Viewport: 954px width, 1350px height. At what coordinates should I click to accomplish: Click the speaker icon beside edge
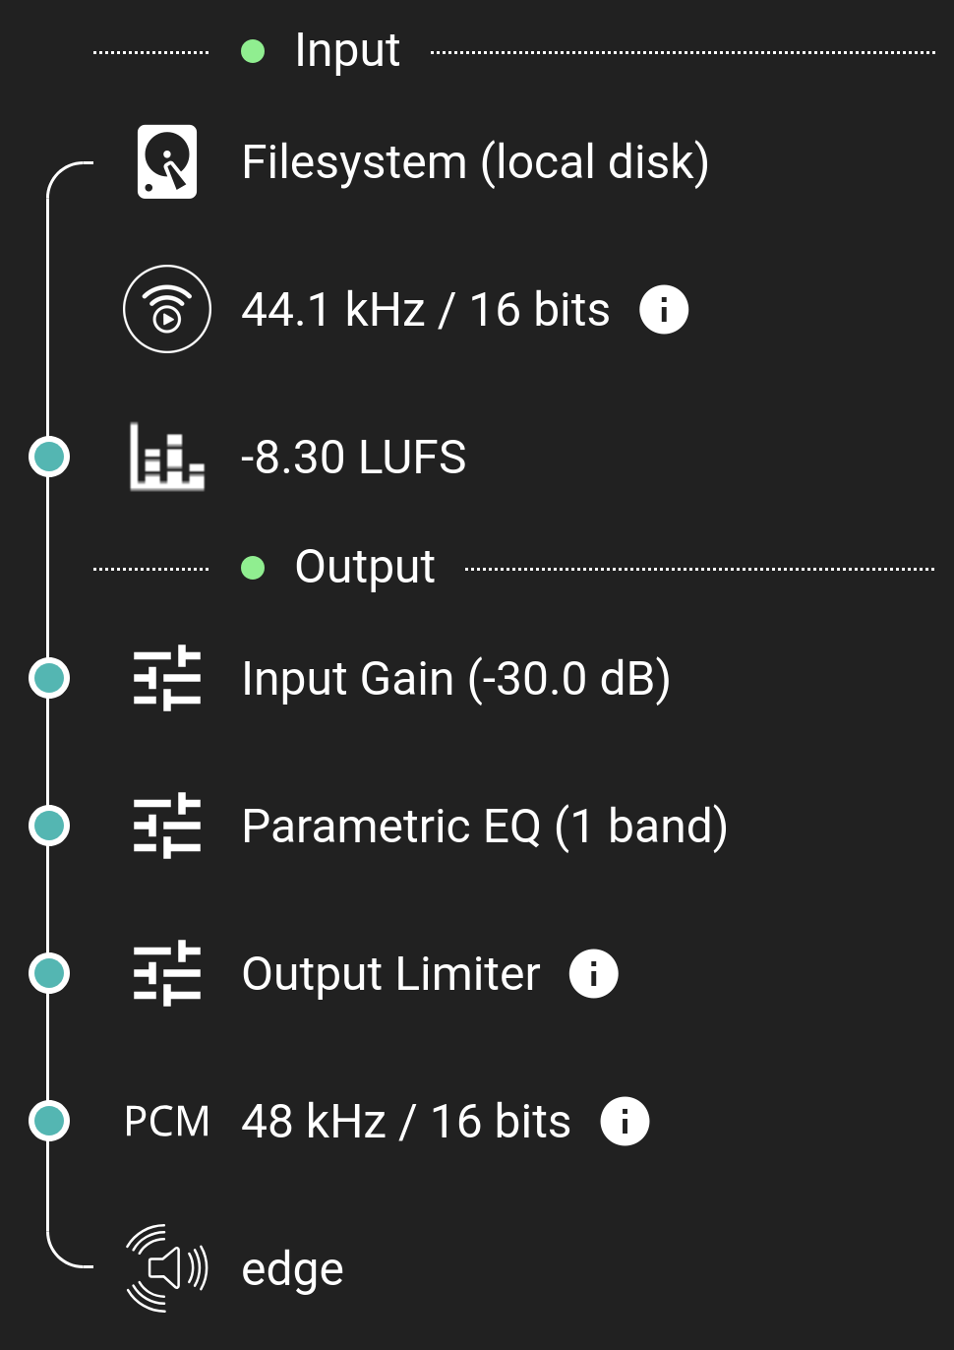[x=167, y=1268]
